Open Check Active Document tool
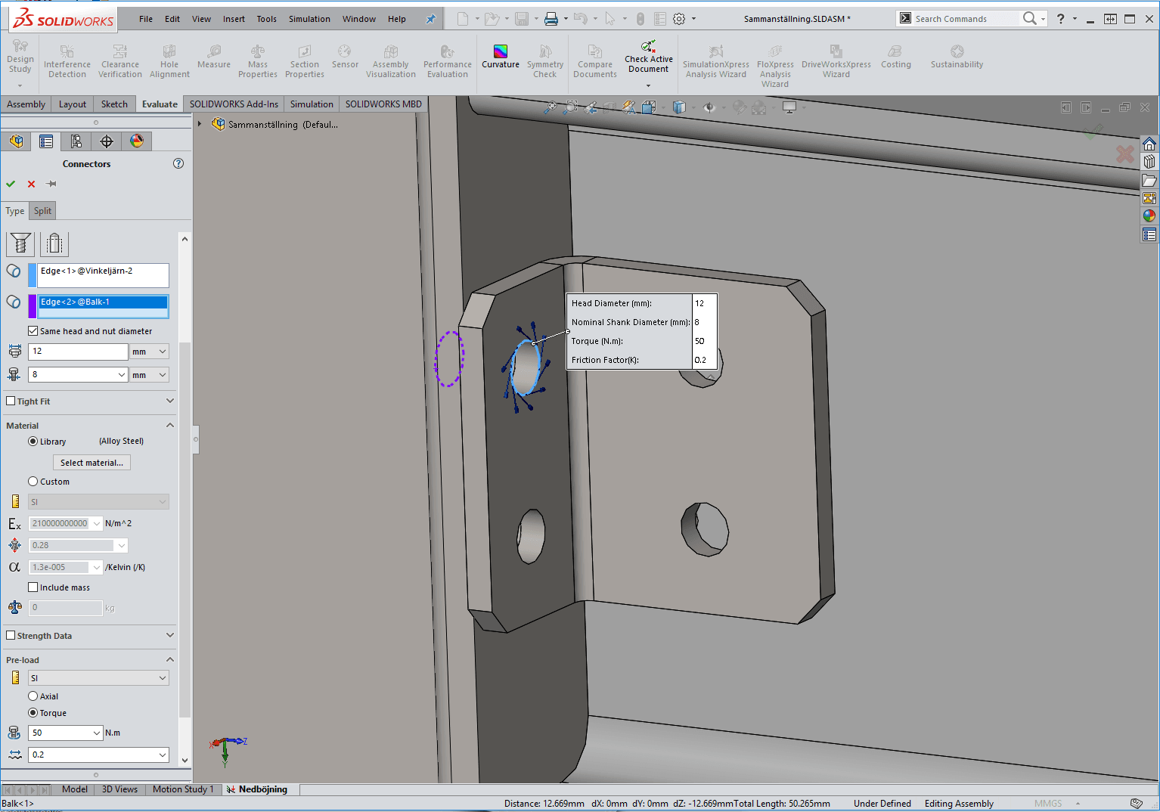The width and height of the screenshot is (1160, 812). tap(648, 57)
